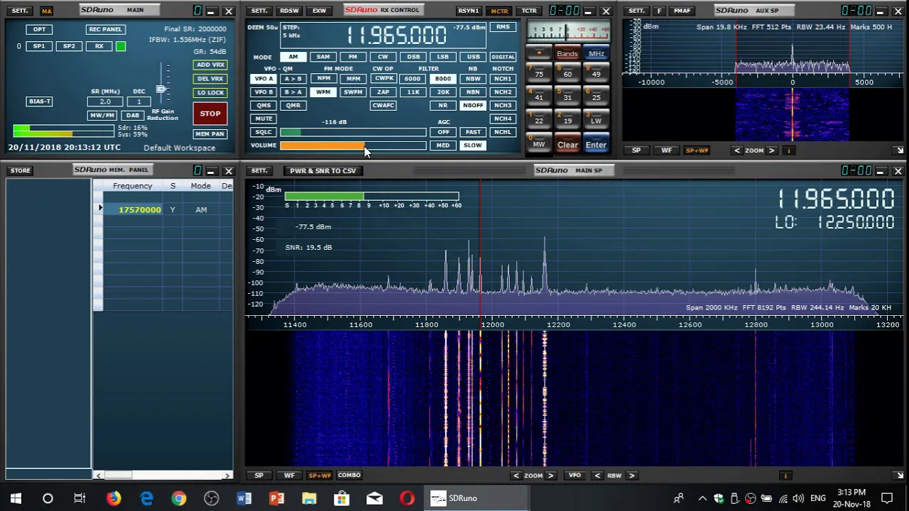Open the action center notification icon
This screenshot has height=511, width=909.
[x=887, y=498]
